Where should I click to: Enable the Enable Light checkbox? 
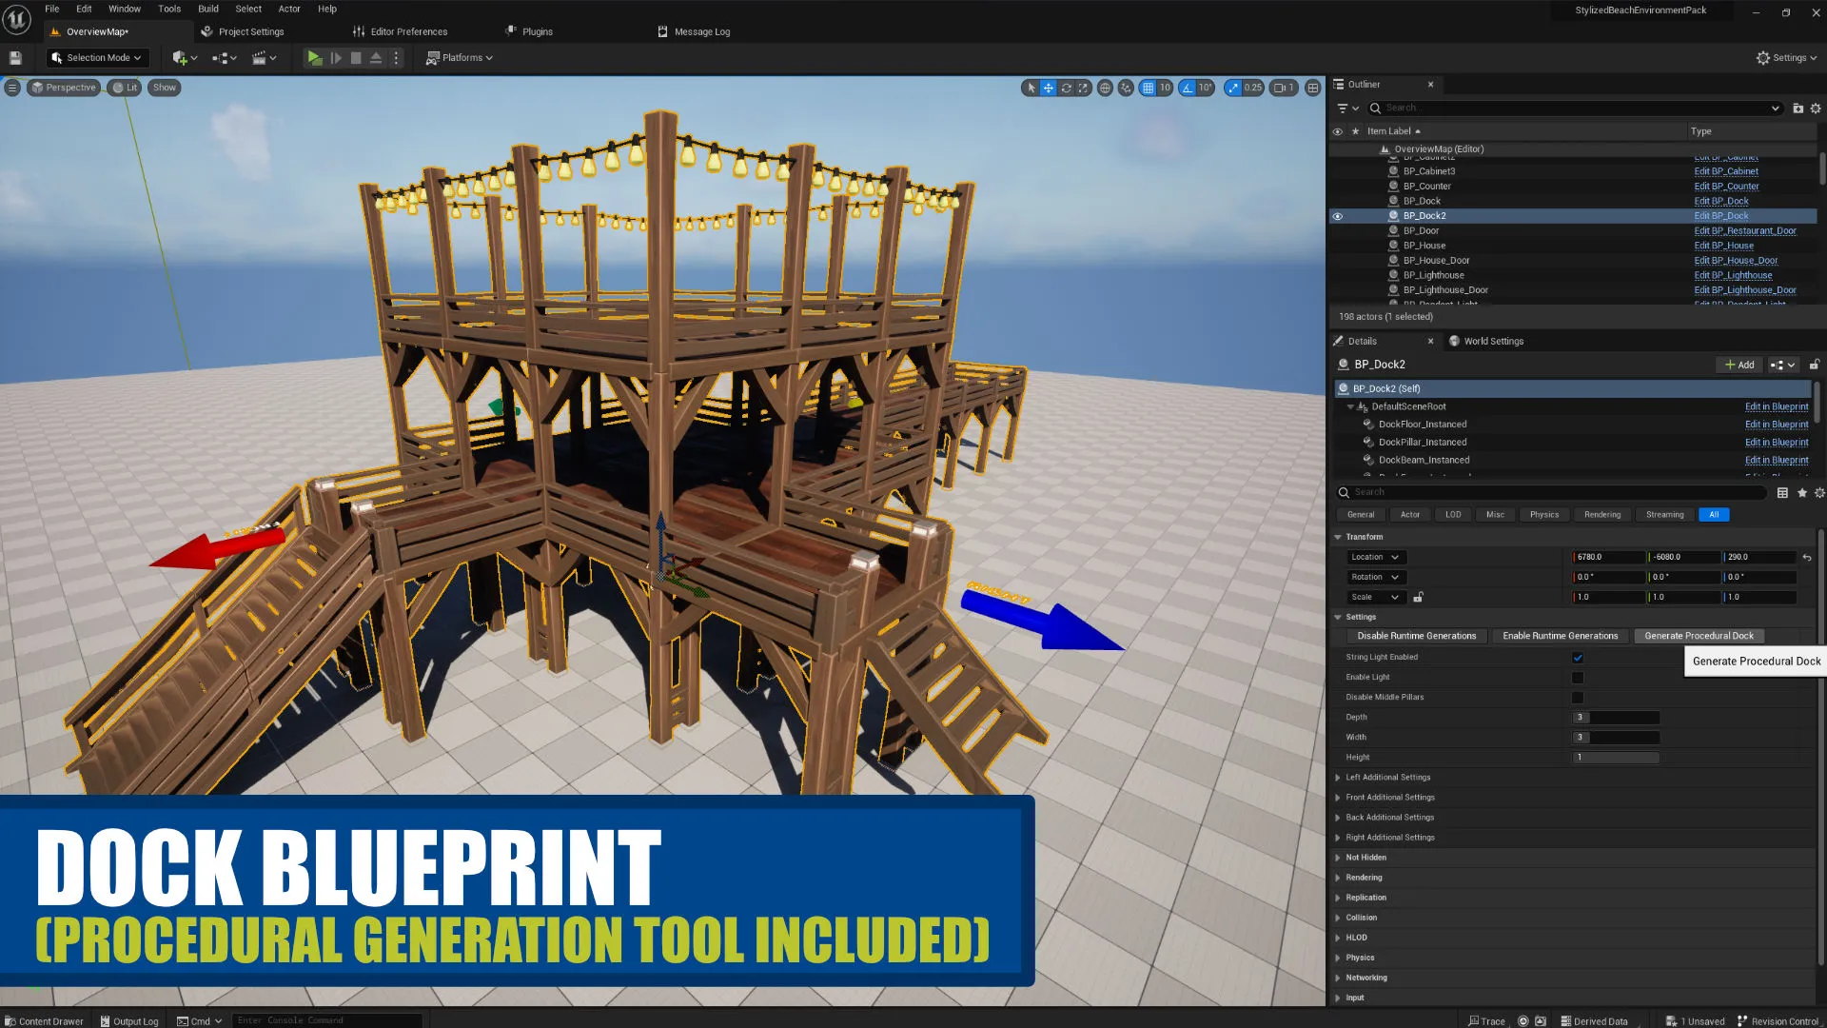click(1578, 678)
